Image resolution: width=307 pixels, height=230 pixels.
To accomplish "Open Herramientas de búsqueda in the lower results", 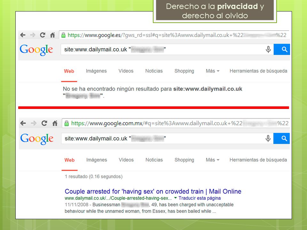I will coord(258,160).
